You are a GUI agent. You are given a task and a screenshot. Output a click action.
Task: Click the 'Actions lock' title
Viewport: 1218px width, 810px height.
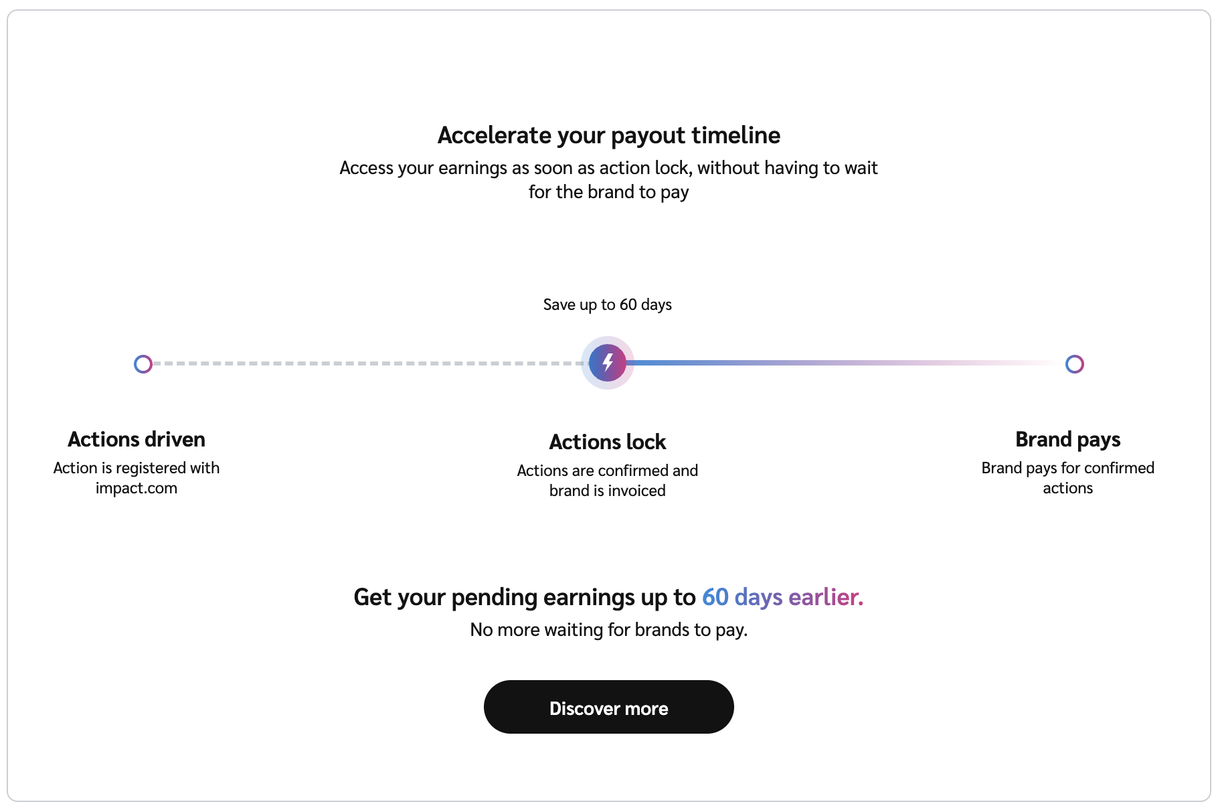(x=607, y=442)
